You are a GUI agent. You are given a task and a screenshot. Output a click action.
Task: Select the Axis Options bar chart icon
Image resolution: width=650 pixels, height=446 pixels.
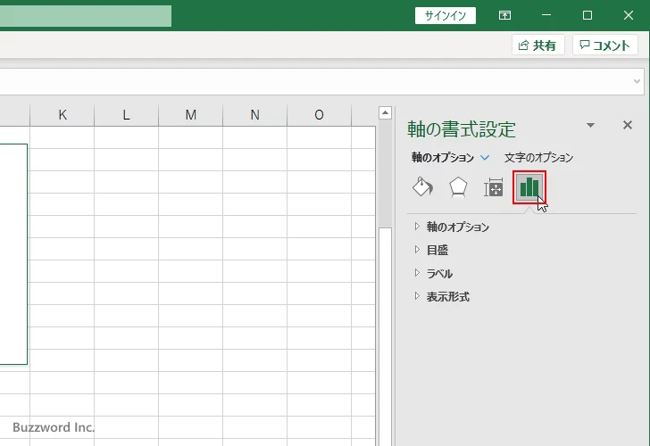[529, 187]
